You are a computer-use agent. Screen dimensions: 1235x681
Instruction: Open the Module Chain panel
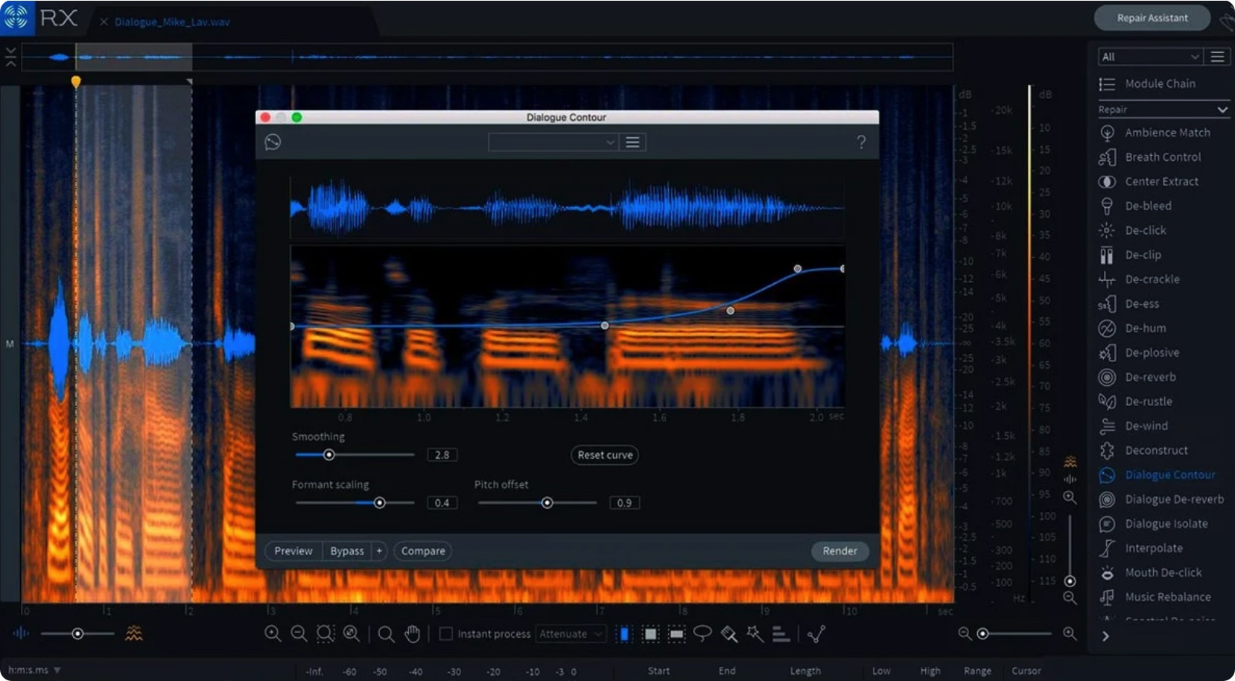(x=1159, y=83)
